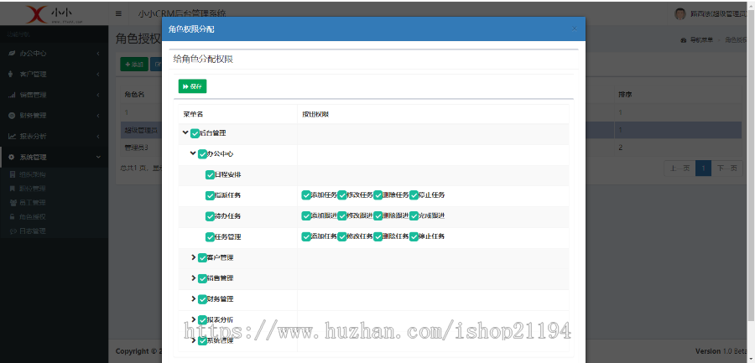Click the 菜单名 column header
The image size is (755, 363).
click(193, 115)
